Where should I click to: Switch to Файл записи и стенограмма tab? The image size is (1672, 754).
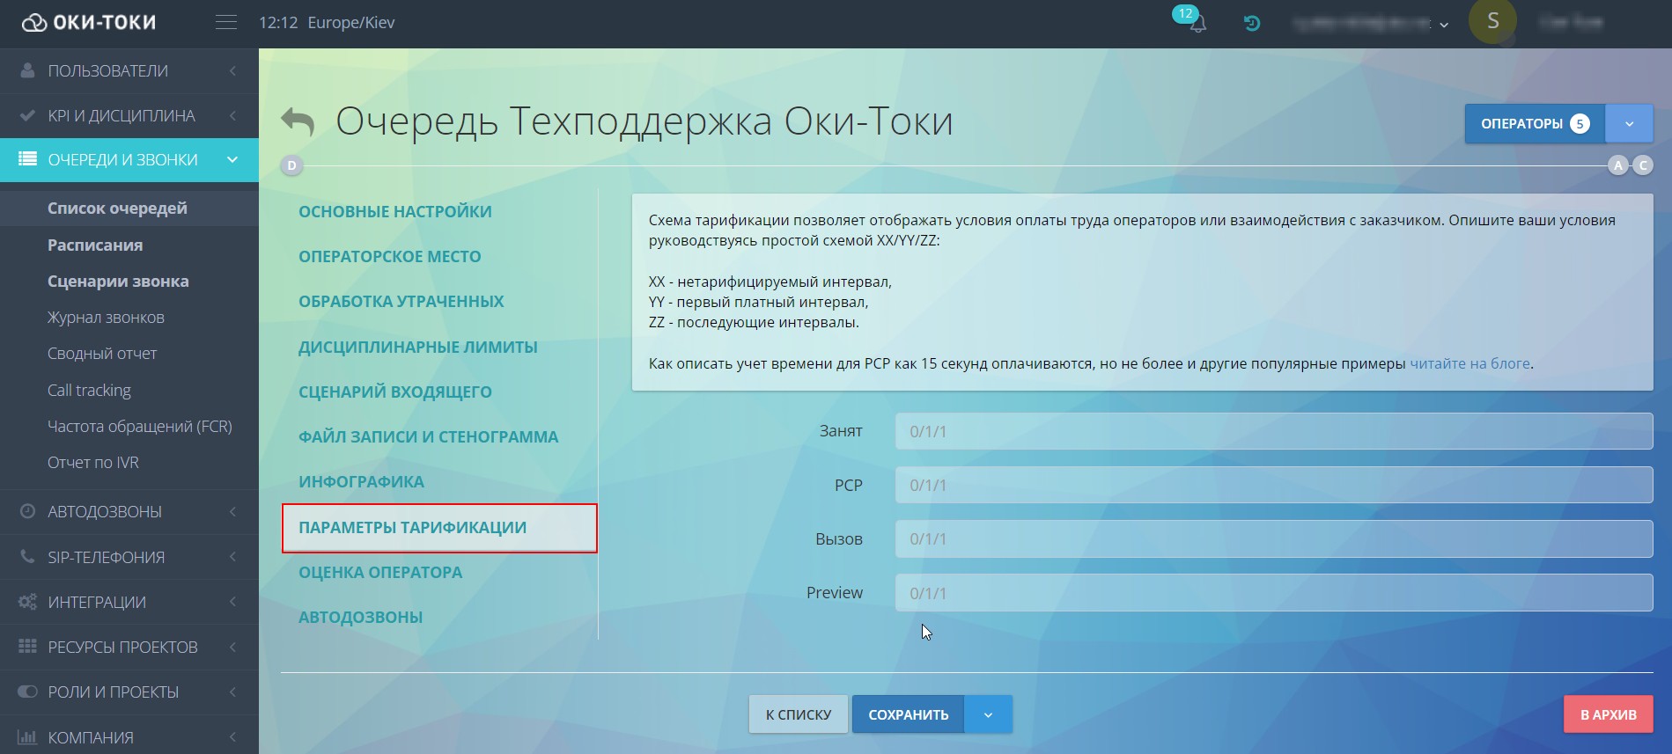429,436
